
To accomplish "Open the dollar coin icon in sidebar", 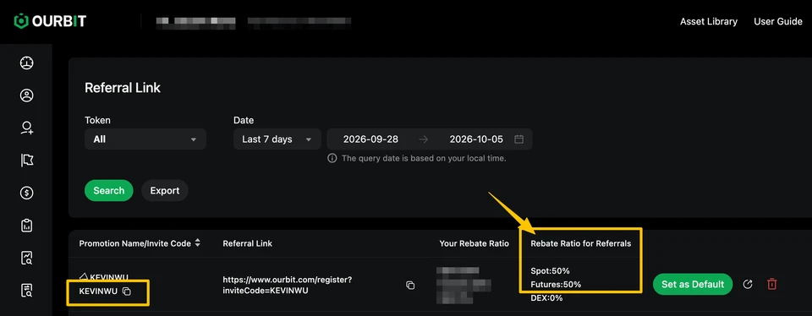I will pyautogui.click(x=26, y=193).
